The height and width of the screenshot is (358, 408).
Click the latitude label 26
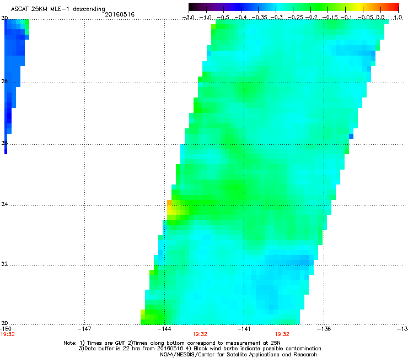point(4,143)
